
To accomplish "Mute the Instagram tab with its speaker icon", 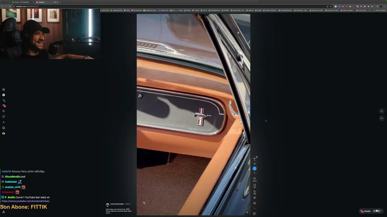I will pyautogui.click(x=55, y=2).
